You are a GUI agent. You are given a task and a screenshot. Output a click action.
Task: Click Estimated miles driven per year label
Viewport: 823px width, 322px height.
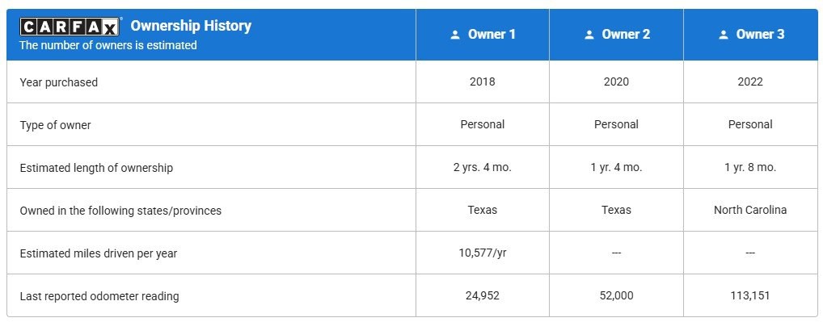(99, 253)
